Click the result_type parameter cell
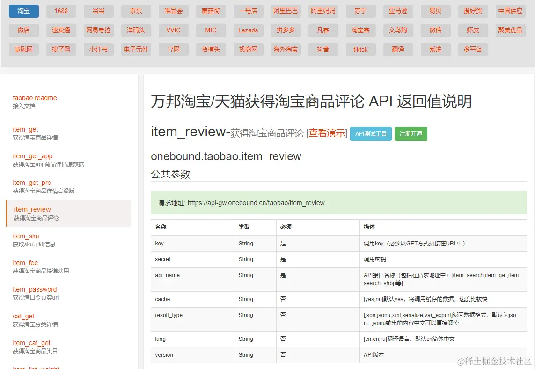 coord(193,319)
